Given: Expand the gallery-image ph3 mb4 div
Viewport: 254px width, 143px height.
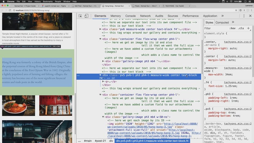Looking at the screenshot, I should (103, 61).
